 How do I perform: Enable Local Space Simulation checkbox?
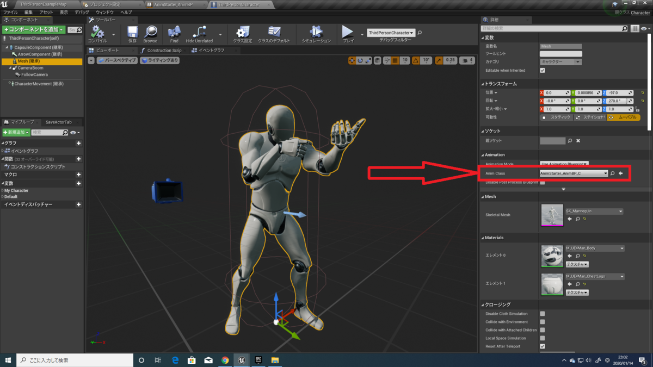[x=543, y=338]
